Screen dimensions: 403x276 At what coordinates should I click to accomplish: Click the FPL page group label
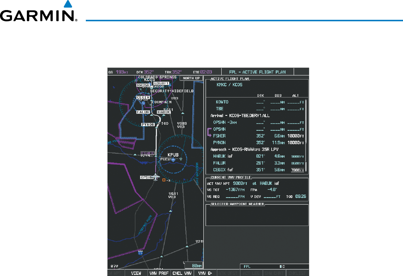247,267
